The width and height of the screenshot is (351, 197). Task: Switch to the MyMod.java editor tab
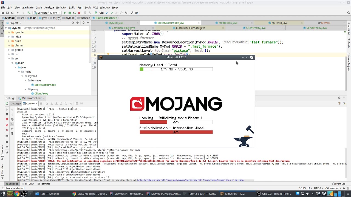[x=116, y=23]
